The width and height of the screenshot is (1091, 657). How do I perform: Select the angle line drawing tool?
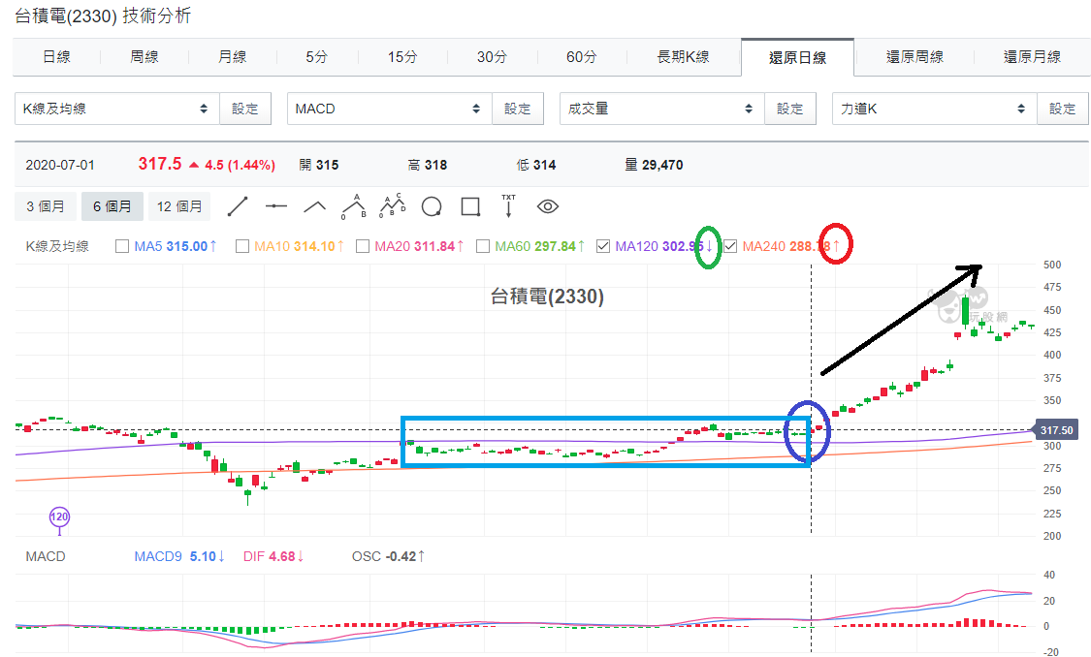coord(314,206)
